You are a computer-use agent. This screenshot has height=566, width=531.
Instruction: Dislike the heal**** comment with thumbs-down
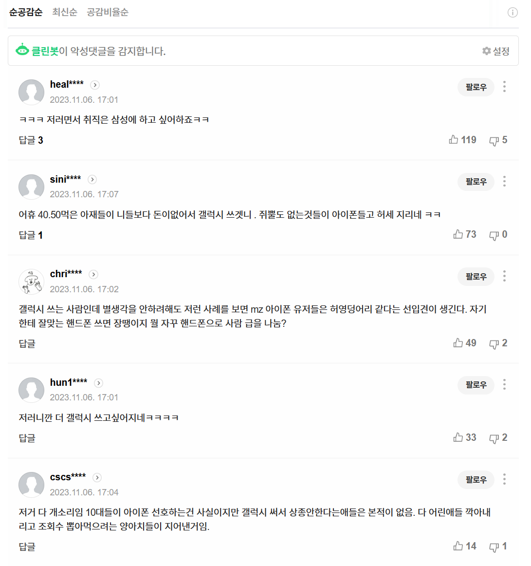pos(494,141)
